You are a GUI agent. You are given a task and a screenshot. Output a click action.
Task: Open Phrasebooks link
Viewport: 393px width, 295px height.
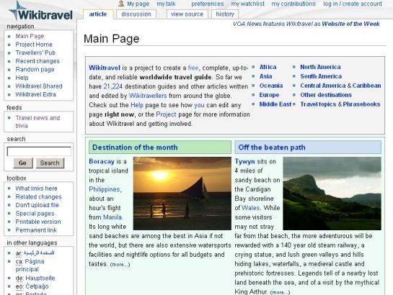[x=361, y=104]
